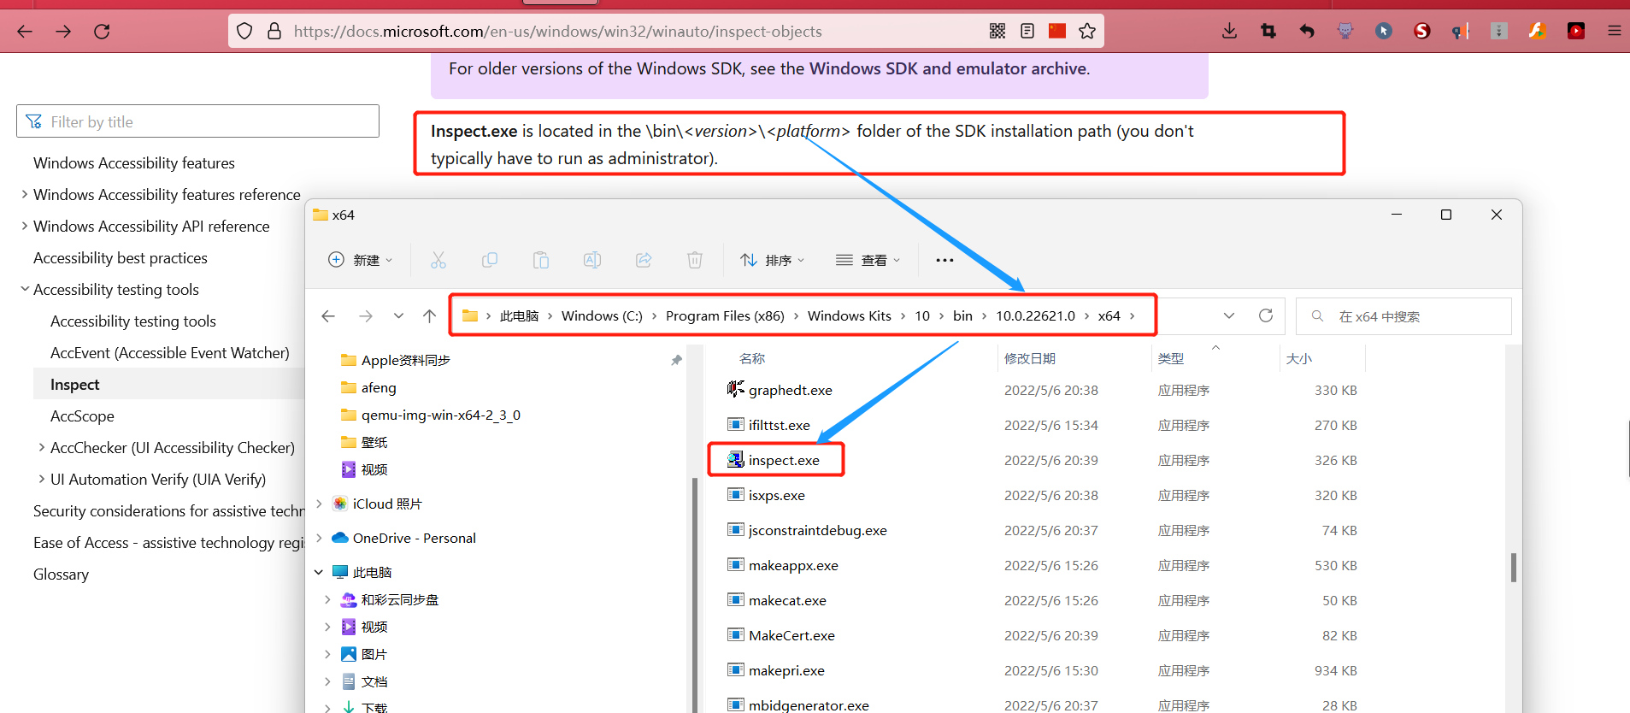This screenshot has height=713, width=1630.
Task: Expand OneDrive - Personal tree node
Action: tap(319, 538)
